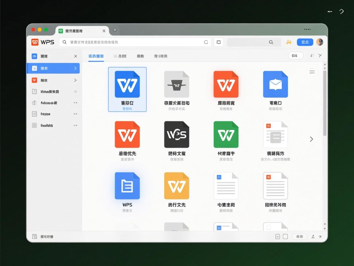Toggle the minus checkbox at the bottom right
The width and height of the screenshot is (354, 266).
click(278, 236)
